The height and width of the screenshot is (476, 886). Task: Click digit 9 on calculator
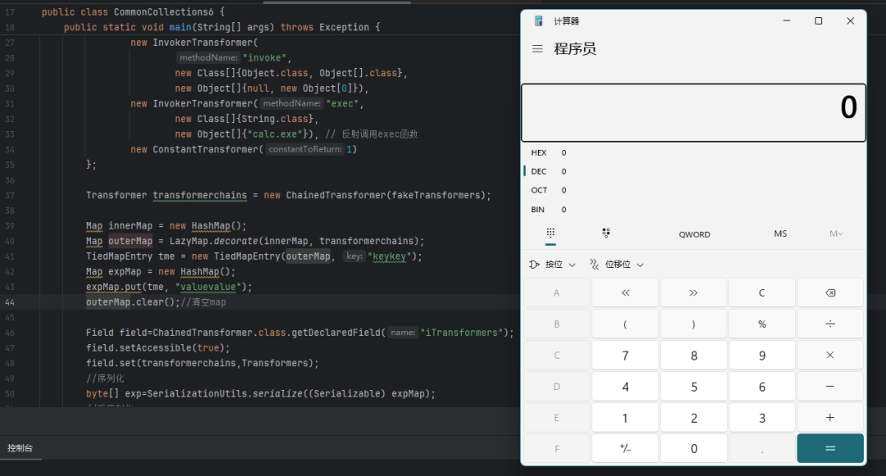761,356
